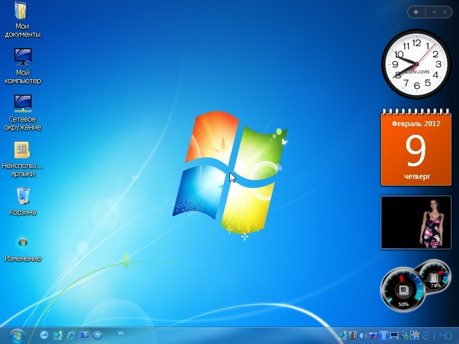Click the network windows tray icon

point(343,335)
